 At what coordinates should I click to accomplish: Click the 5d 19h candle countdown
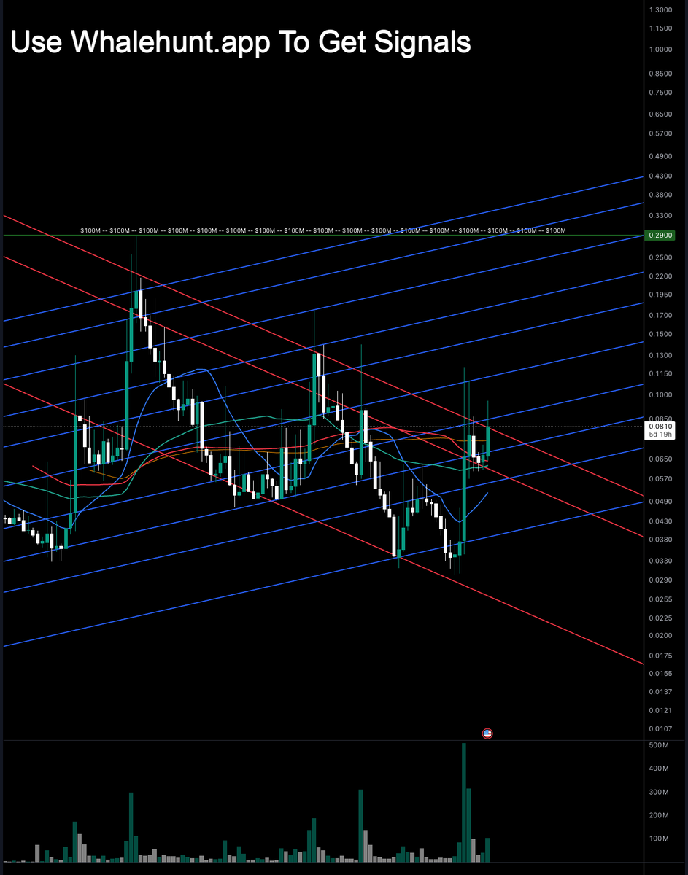pos(660,435)
